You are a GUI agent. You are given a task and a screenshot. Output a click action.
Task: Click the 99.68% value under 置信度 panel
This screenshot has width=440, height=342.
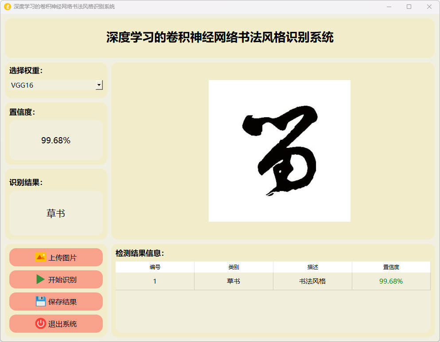pyautogui.click(x=56, y=141)
